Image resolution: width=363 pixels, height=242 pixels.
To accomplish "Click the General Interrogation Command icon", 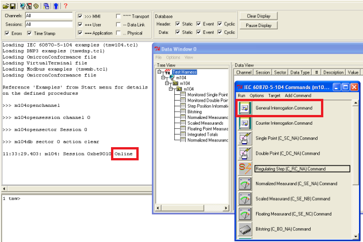I will coord(244,107).
